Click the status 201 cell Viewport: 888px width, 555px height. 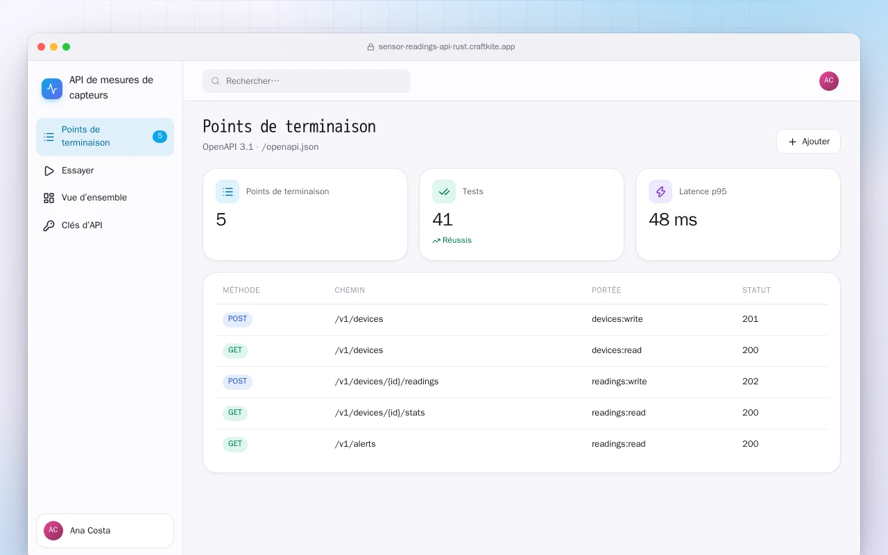point(750,319)
